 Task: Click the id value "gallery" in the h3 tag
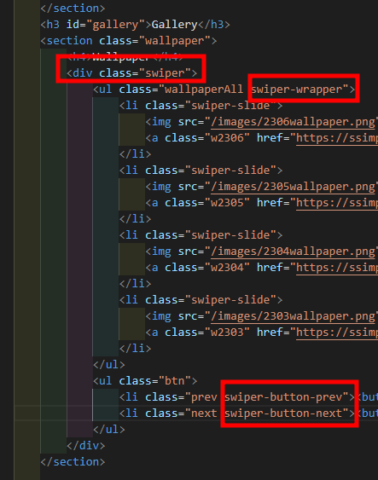pyautogui.click(x=115, y=25)
